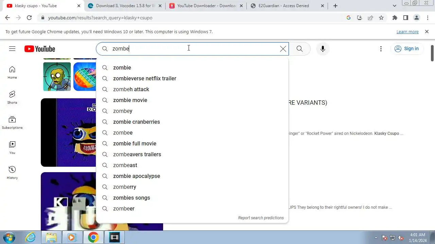Image resolution: width=435 pixels, height=244 pixels.
Task: Click the Google icon in address bar
Action: 349,18
